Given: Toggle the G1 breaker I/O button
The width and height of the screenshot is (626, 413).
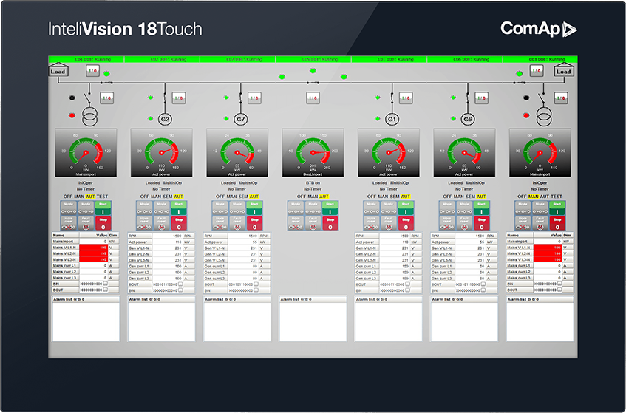Looking at the screenshot, I should (406, 98).
